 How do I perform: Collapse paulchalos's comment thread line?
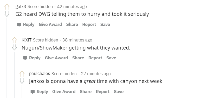click(x=22, y=92)
